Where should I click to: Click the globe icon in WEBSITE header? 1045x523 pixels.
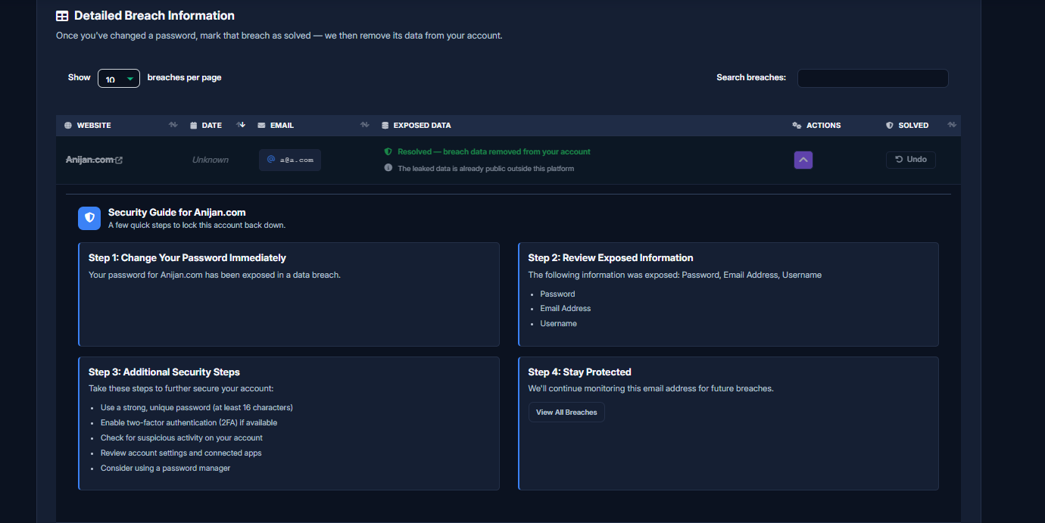tap(68, 126)
